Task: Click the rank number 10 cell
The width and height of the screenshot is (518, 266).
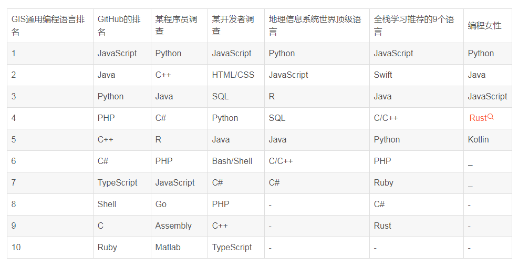Action: pos(50,248)
